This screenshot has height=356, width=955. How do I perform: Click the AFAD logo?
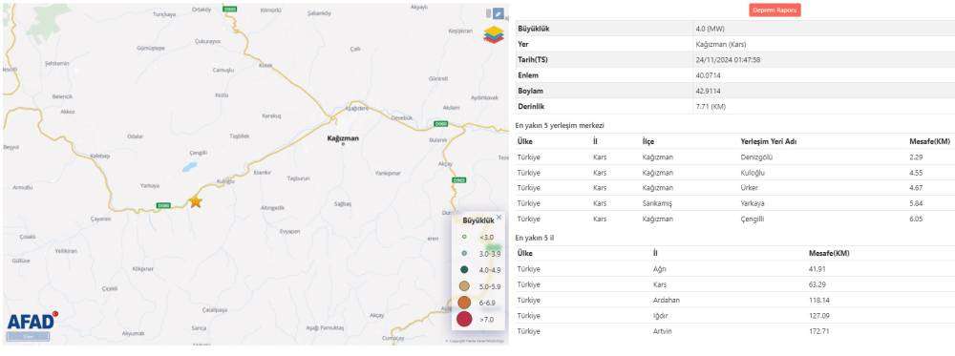(x=32, y=321)
